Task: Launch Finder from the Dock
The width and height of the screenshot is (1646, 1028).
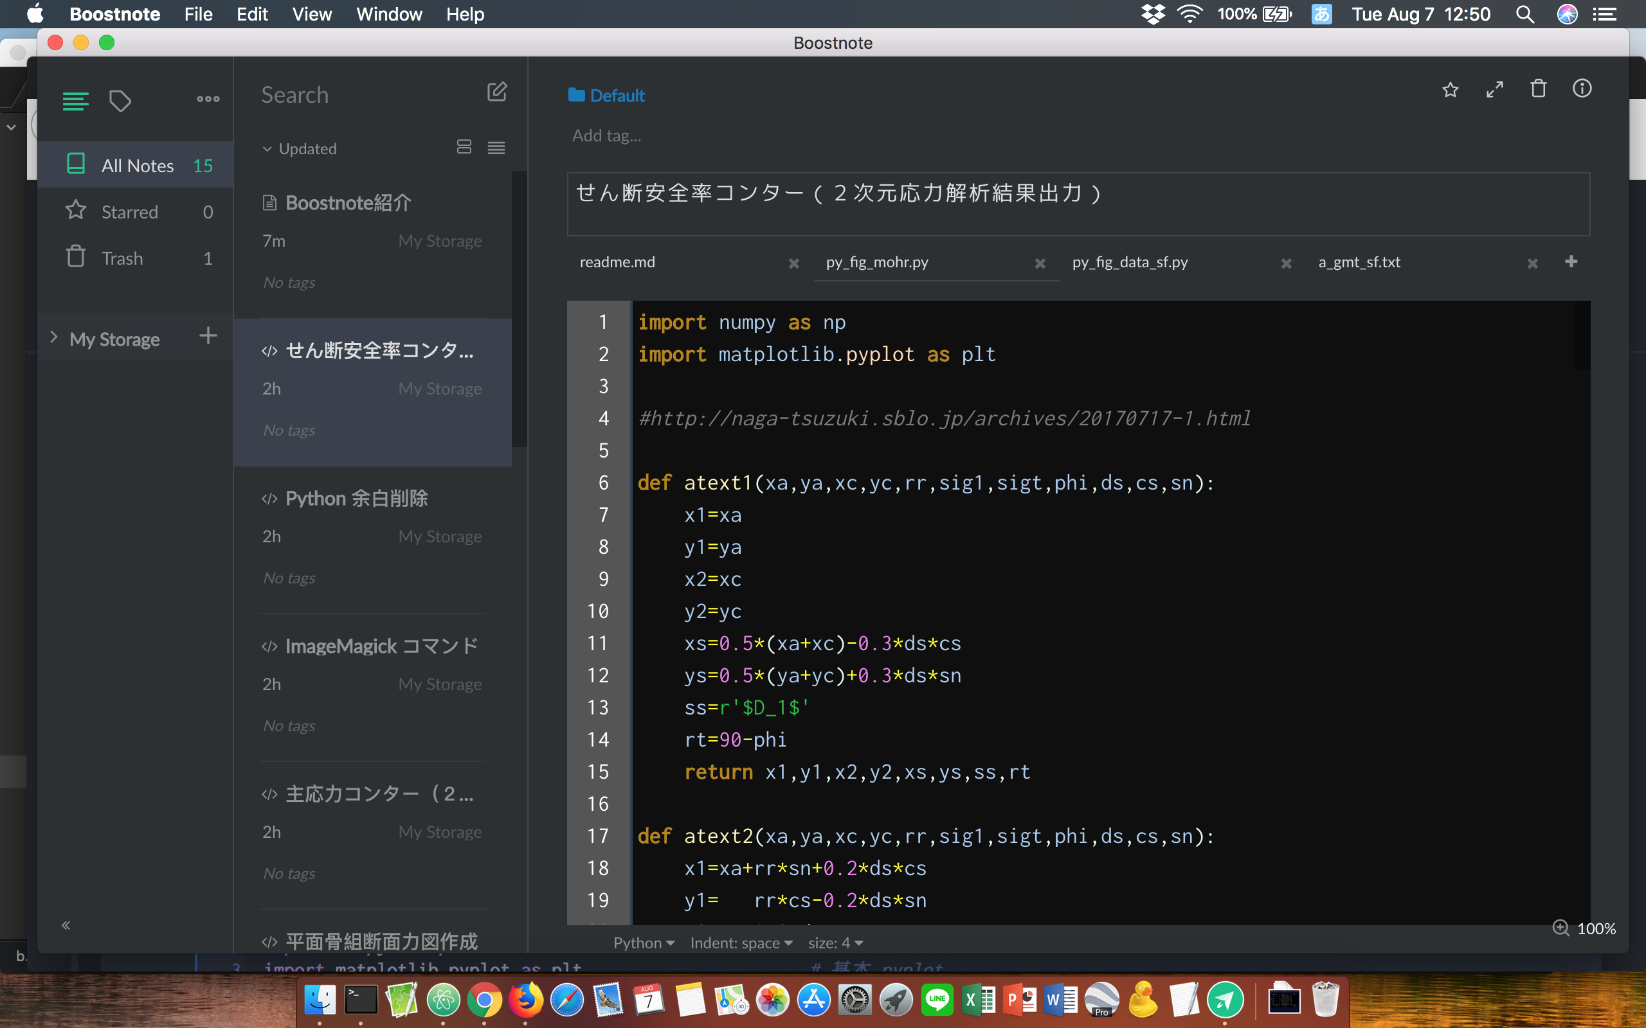Action: (320, 1000)
